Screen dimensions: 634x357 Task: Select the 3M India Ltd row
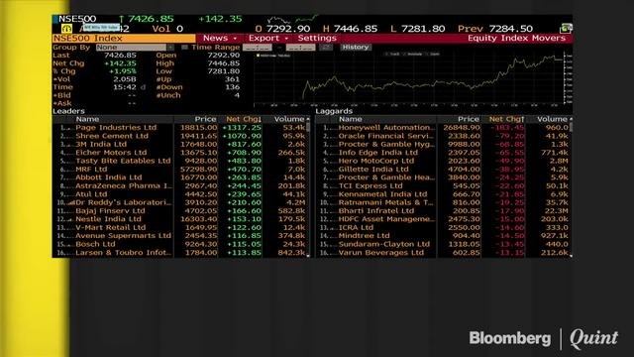coord(179,144)
